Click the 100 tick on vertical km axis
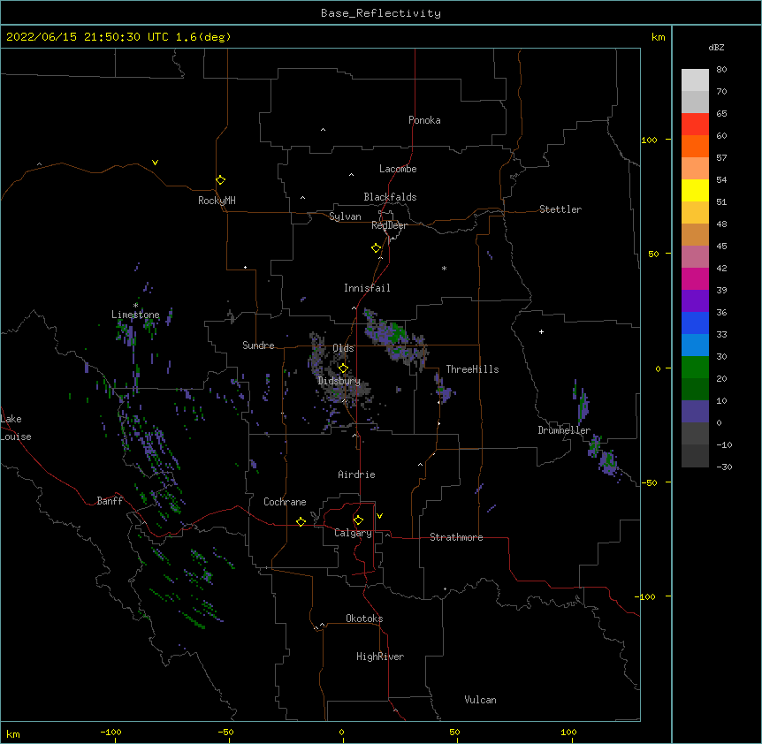762x744 pixels. [x=649, y=140]
